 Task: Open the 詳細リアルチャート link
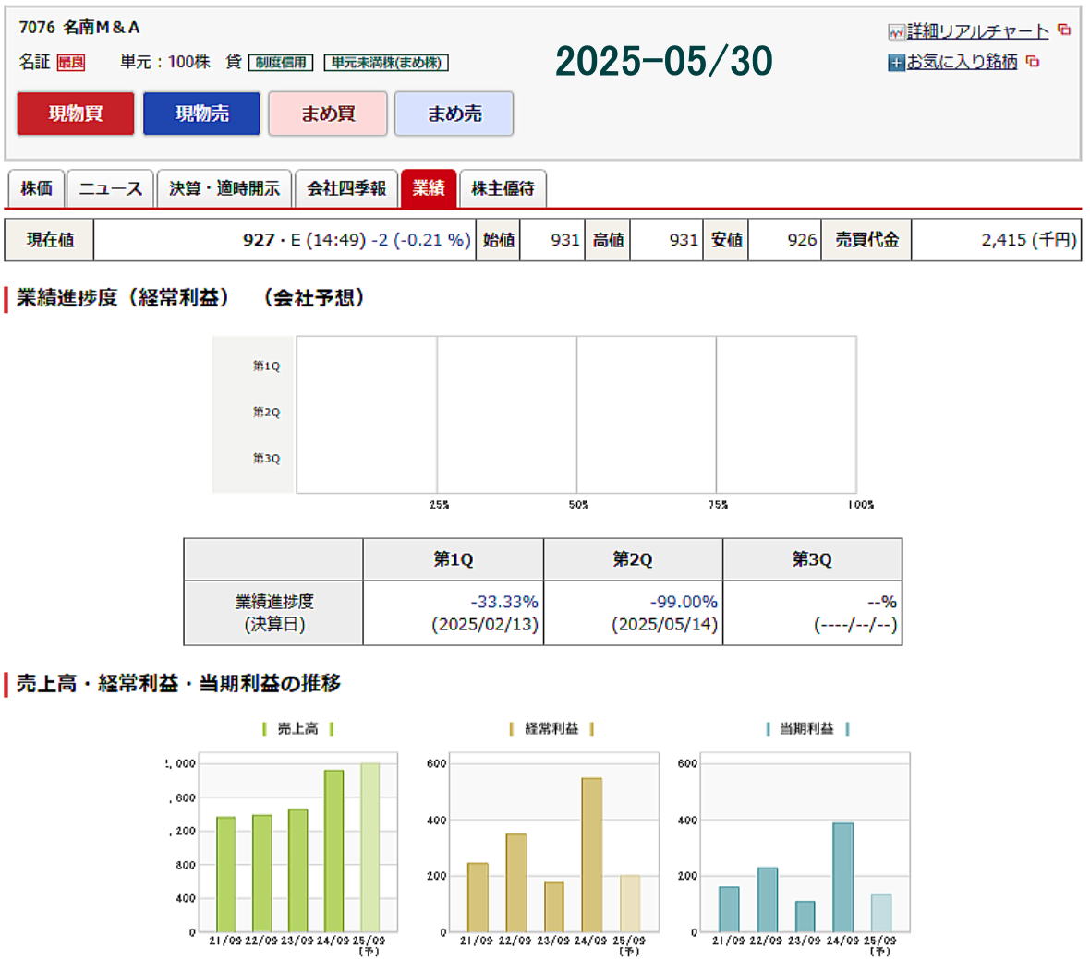click(x=977, y=31)
